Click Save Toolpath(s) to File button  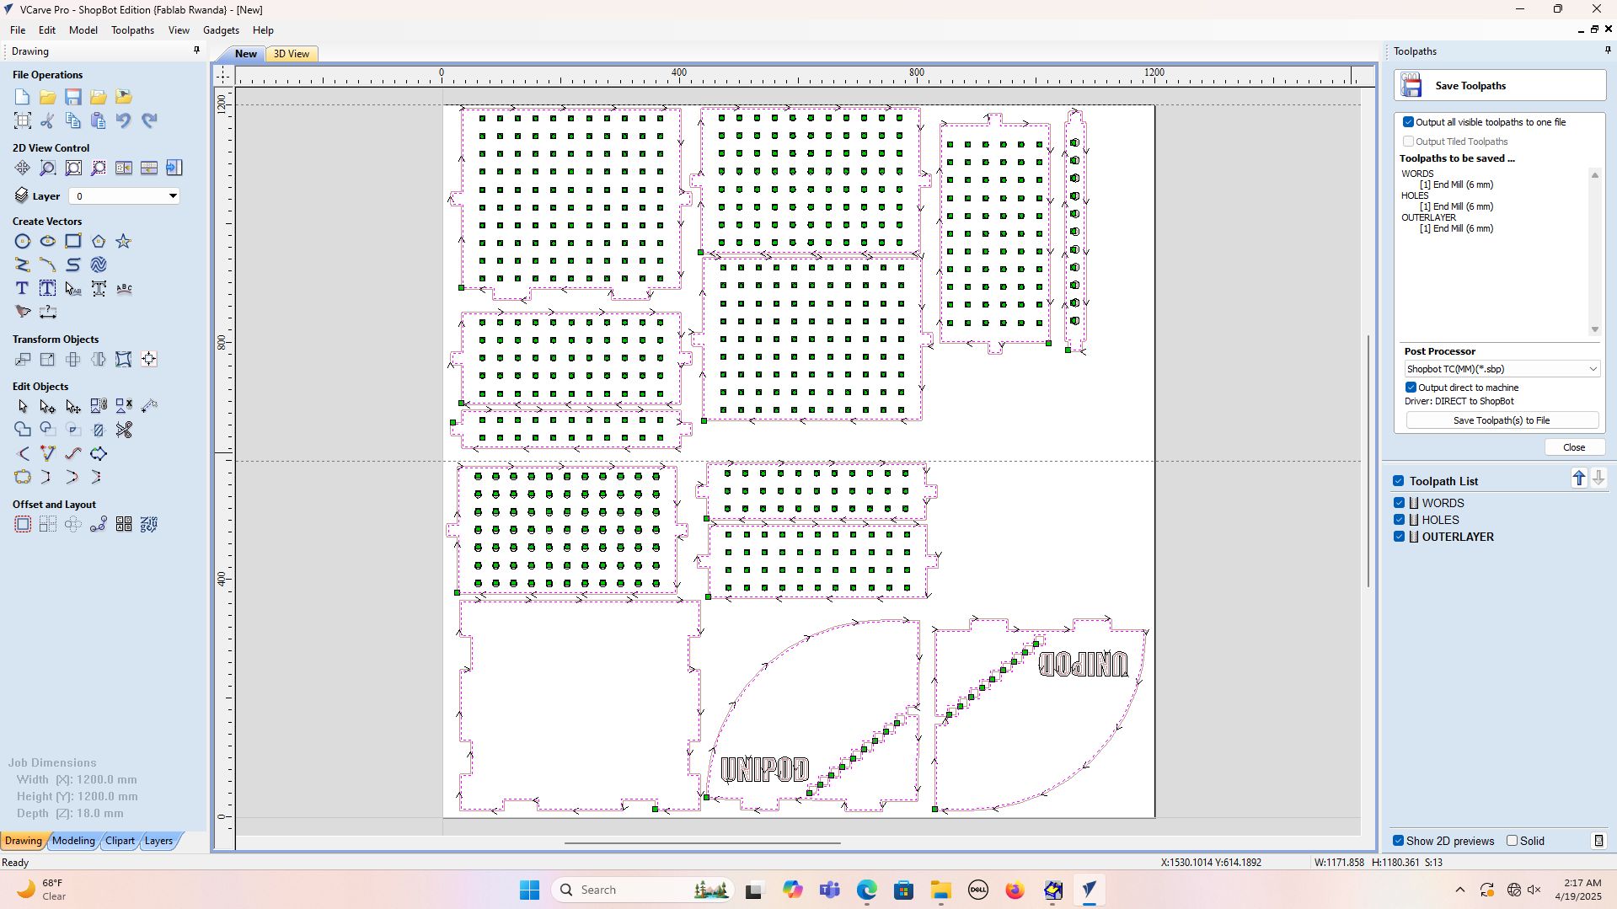1502,420
